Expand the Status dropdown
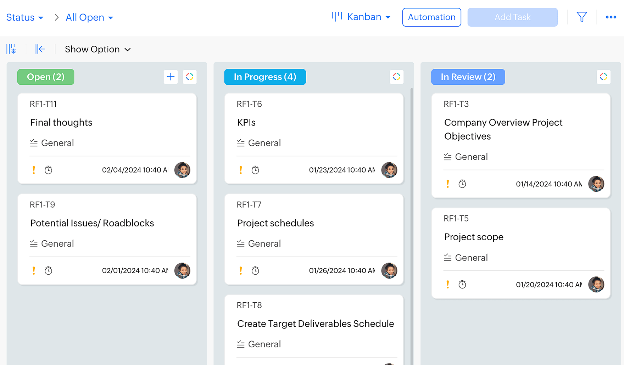Image resolution: width=624 pixels, height=365 pixels. (24, 17)
